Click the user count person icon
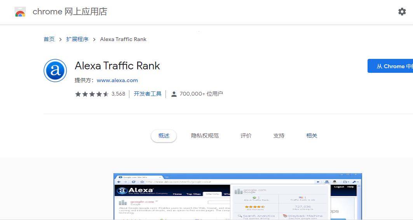This screenshot has width=413, height=220. (174, 94)
